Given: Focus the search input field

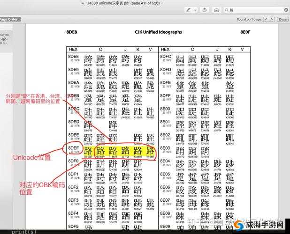Looking at the screenshot, I should pos(256,10).
